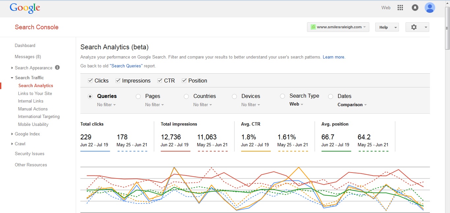450x213 pixels.
Task: Click the 11,063 impressions comparison value
Action: tap(207, 137)
